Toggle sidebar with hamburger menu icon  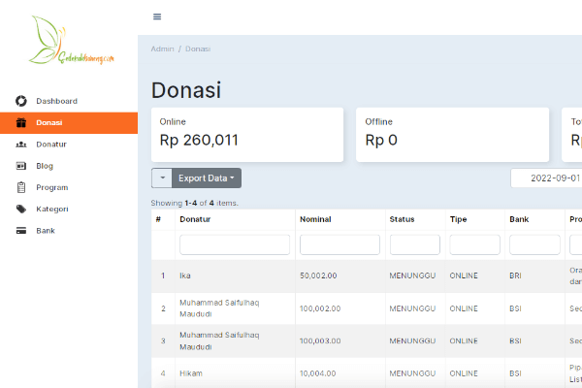click(157, 16)
